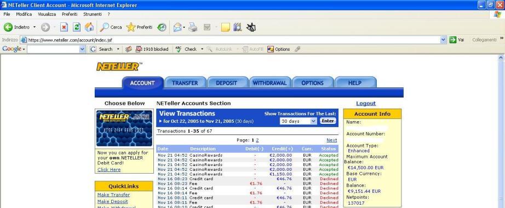Click the Google toolbar logo
Viewport: 505px width, 208px height.
coord(12,49)
